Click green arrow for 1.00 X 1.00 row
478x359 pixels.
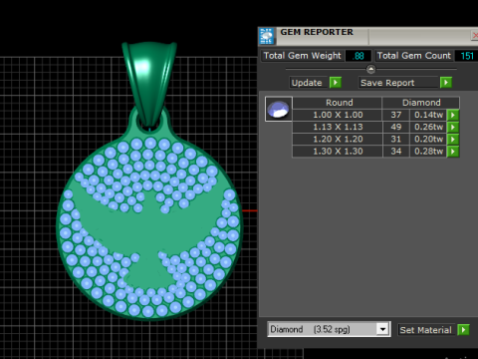[x=453, y=115]
